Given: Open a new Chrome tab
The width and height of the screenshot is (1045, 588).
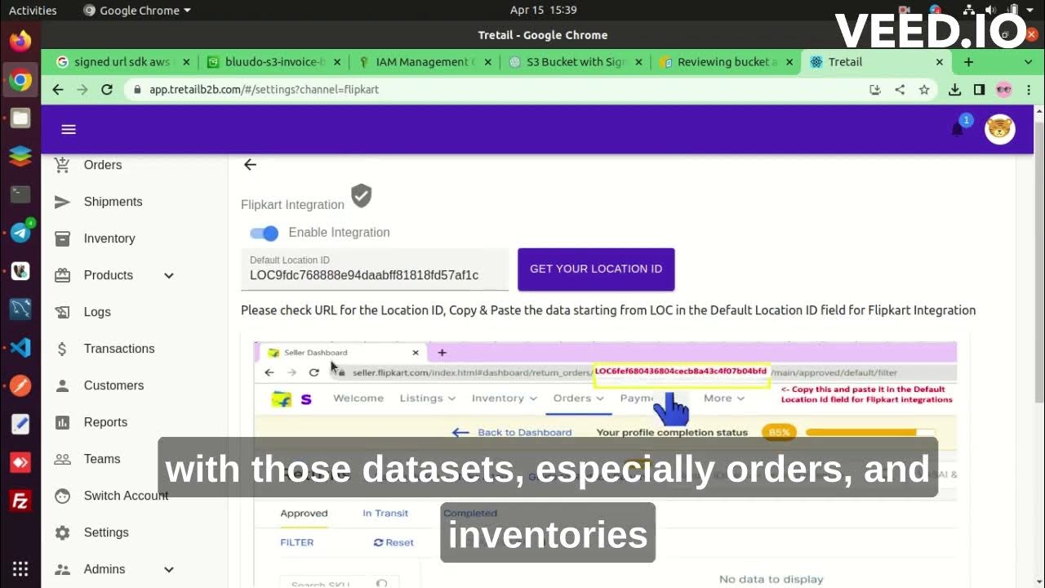Looking at the screenshot, I should click(x=968, y=62).
